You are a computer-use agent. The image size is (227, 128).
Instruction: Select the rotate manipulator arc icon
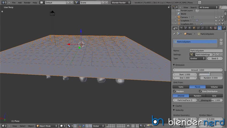point(87,126)
